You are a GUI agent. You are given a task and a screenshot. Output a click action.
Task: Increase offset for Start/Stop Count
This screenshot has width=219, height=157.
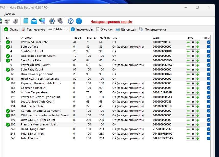pyautogui.click(x=198, y=51)
